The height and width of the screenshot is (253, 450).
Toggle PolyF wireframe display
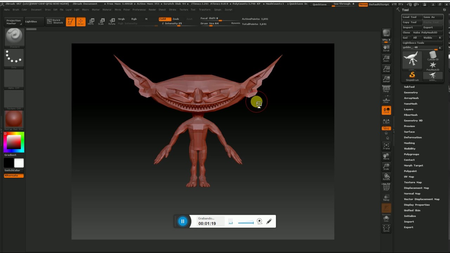click(386, 188)
